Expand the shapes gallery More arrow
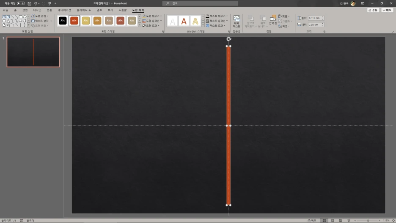This screenshot has width=396, height=223. coord(28,25)
